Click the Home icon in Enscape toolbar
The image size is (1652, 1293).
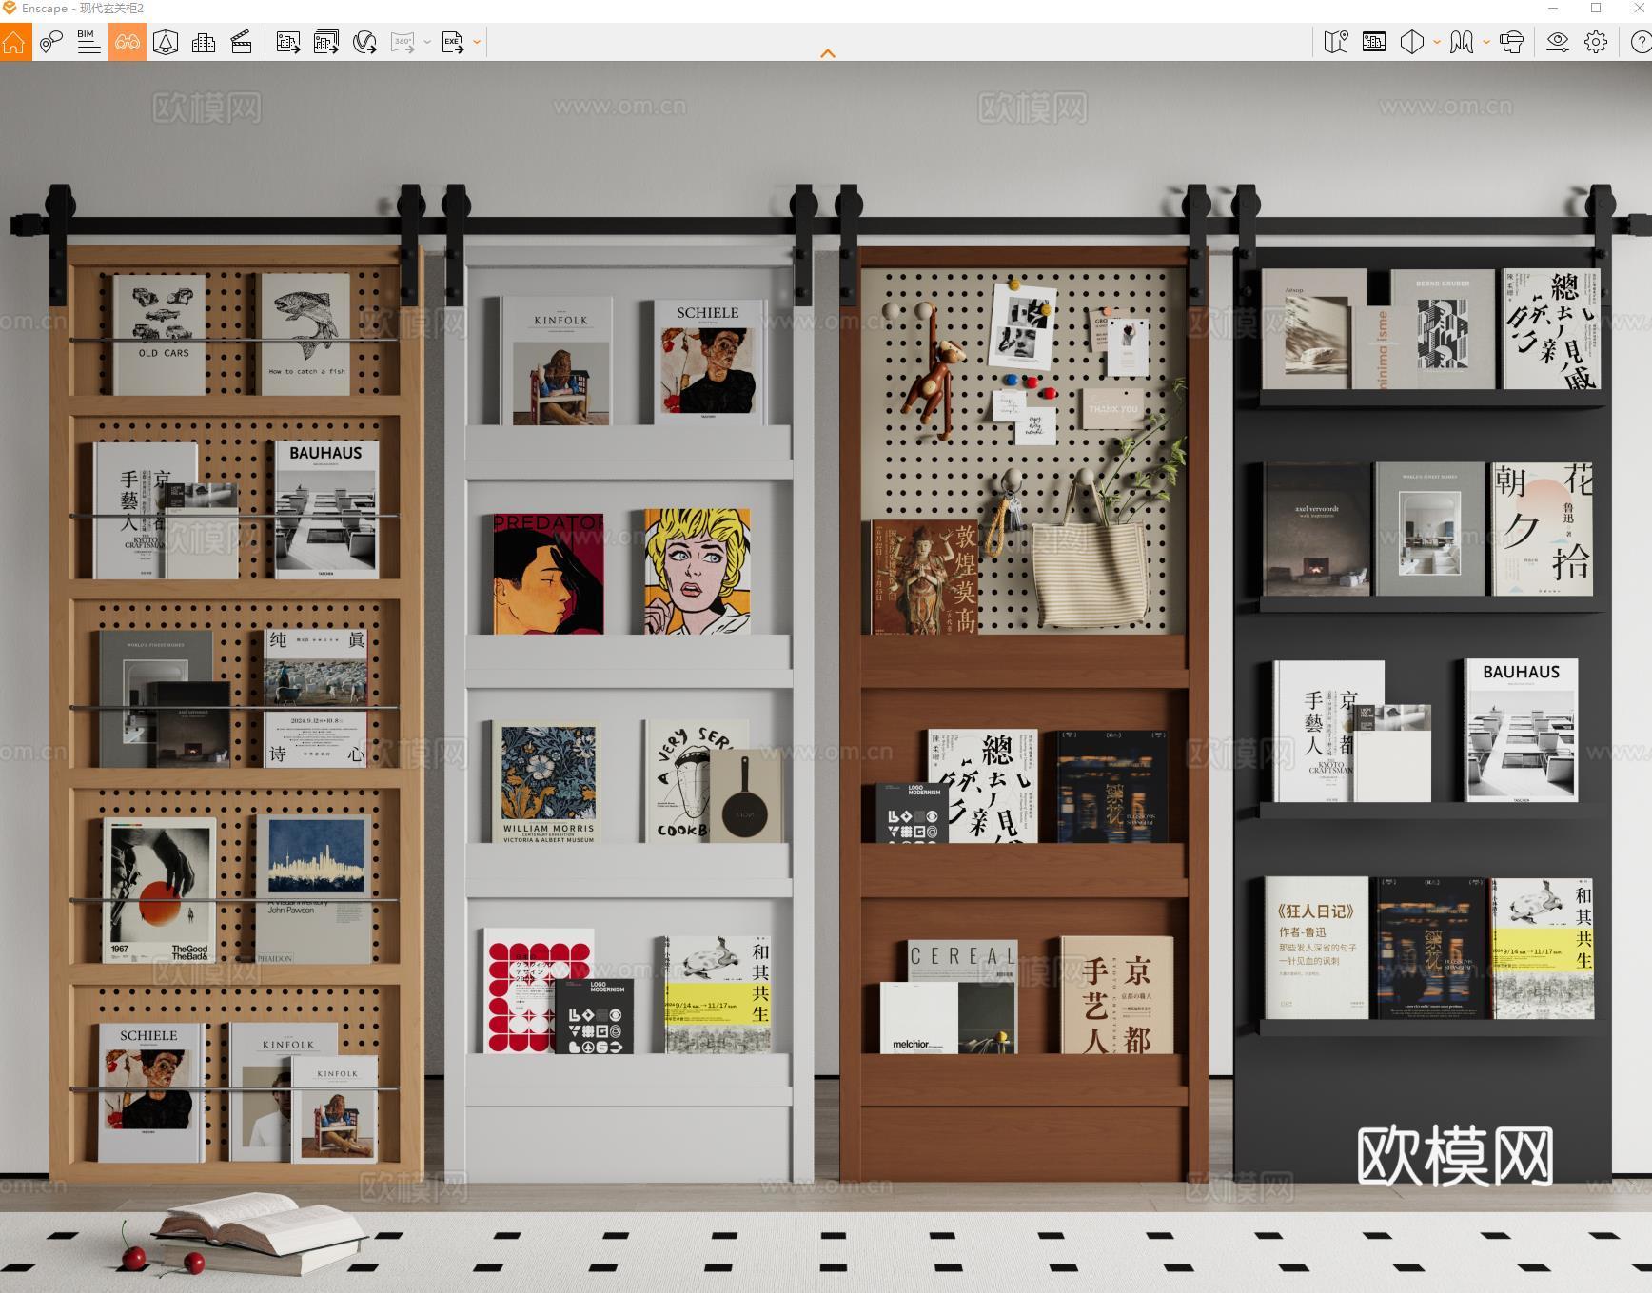(14, 42)
